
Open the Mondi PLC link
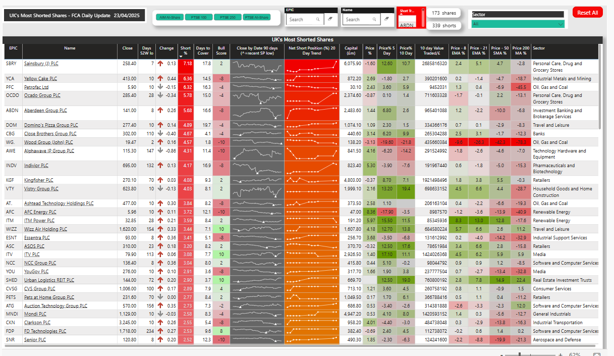[35, 314]
